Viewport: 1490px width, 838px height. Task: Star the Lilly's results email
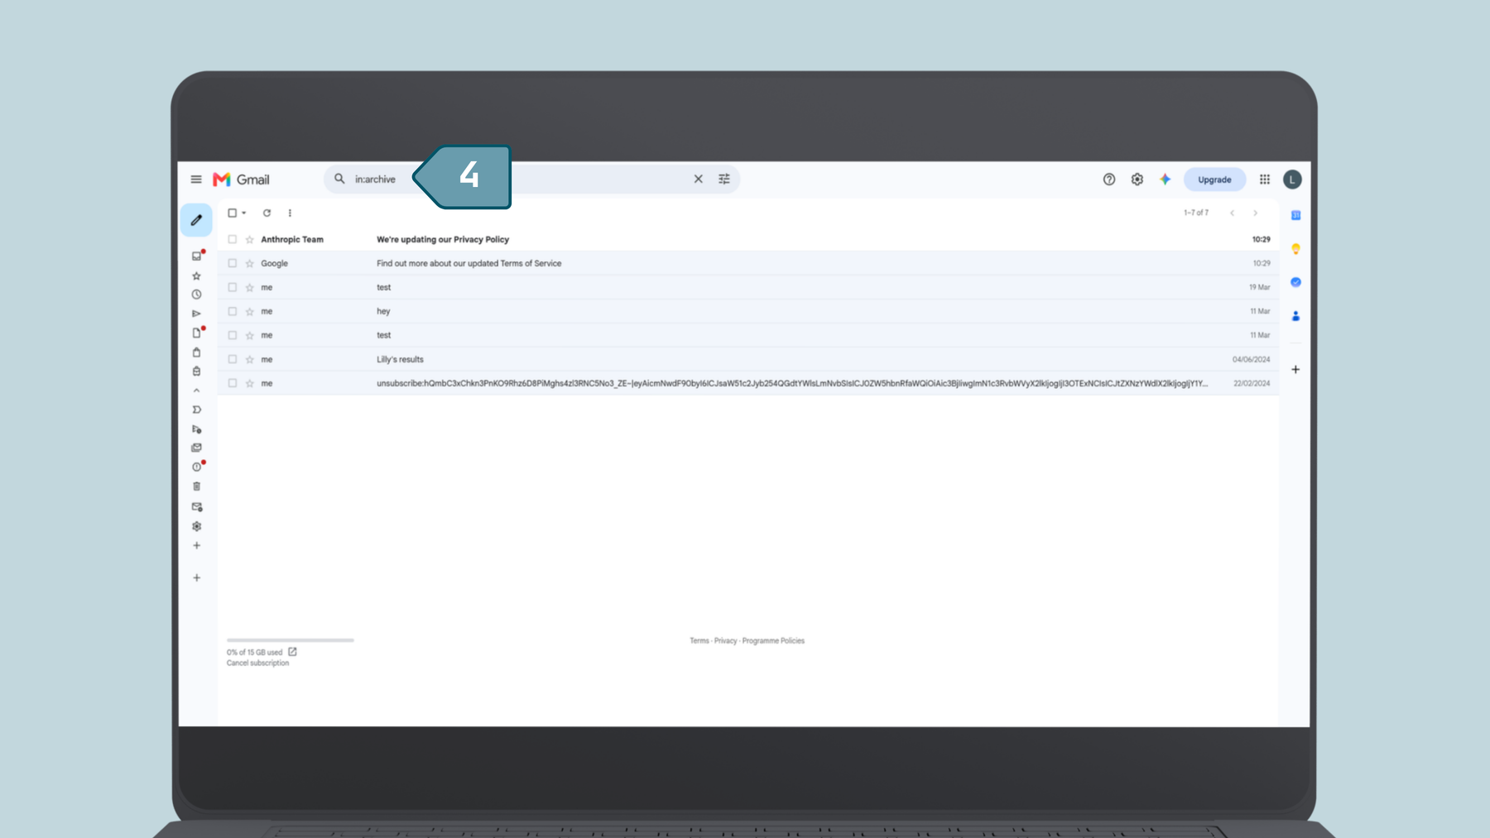[249, 359]
